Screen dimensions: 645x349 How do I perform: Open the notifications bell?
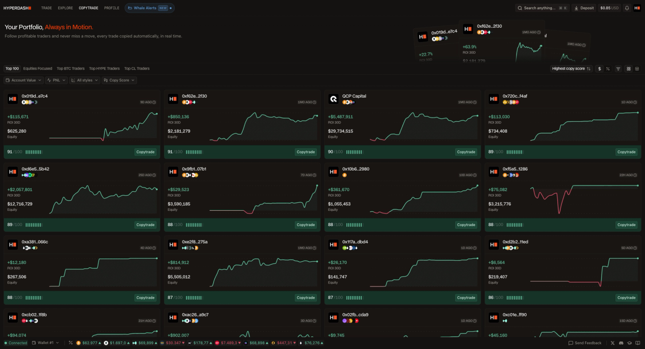pos(627,8)
